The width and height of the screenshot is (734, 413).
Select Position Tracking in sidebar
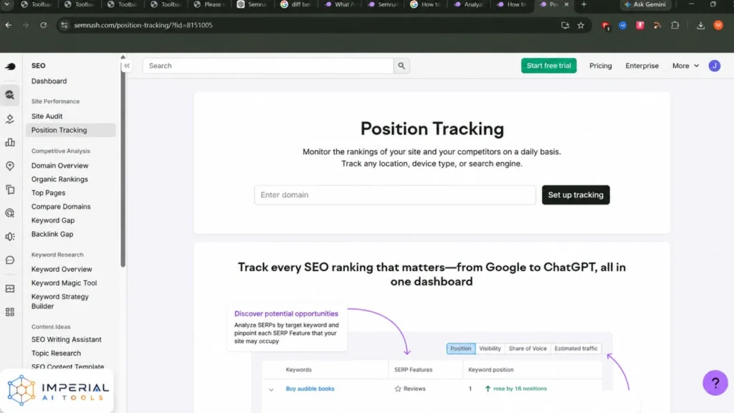click(71, 130)
